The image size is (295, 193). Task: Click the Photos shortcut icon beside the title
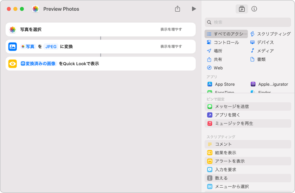[35, 9]
